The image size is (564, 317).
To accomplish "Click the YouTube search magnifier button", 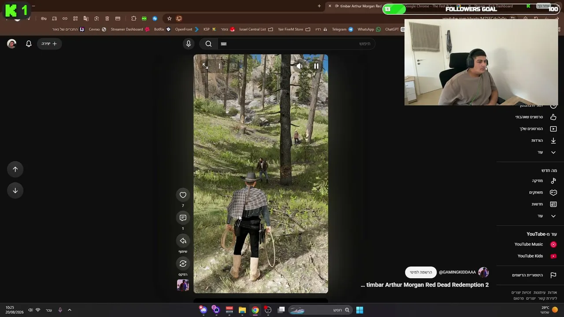I will tap(208, 44).
